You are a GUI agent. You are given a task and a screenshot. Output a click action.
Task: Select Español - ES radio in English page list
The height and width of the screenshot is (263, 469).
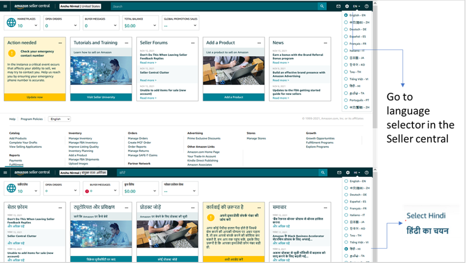tap(346, 36)
